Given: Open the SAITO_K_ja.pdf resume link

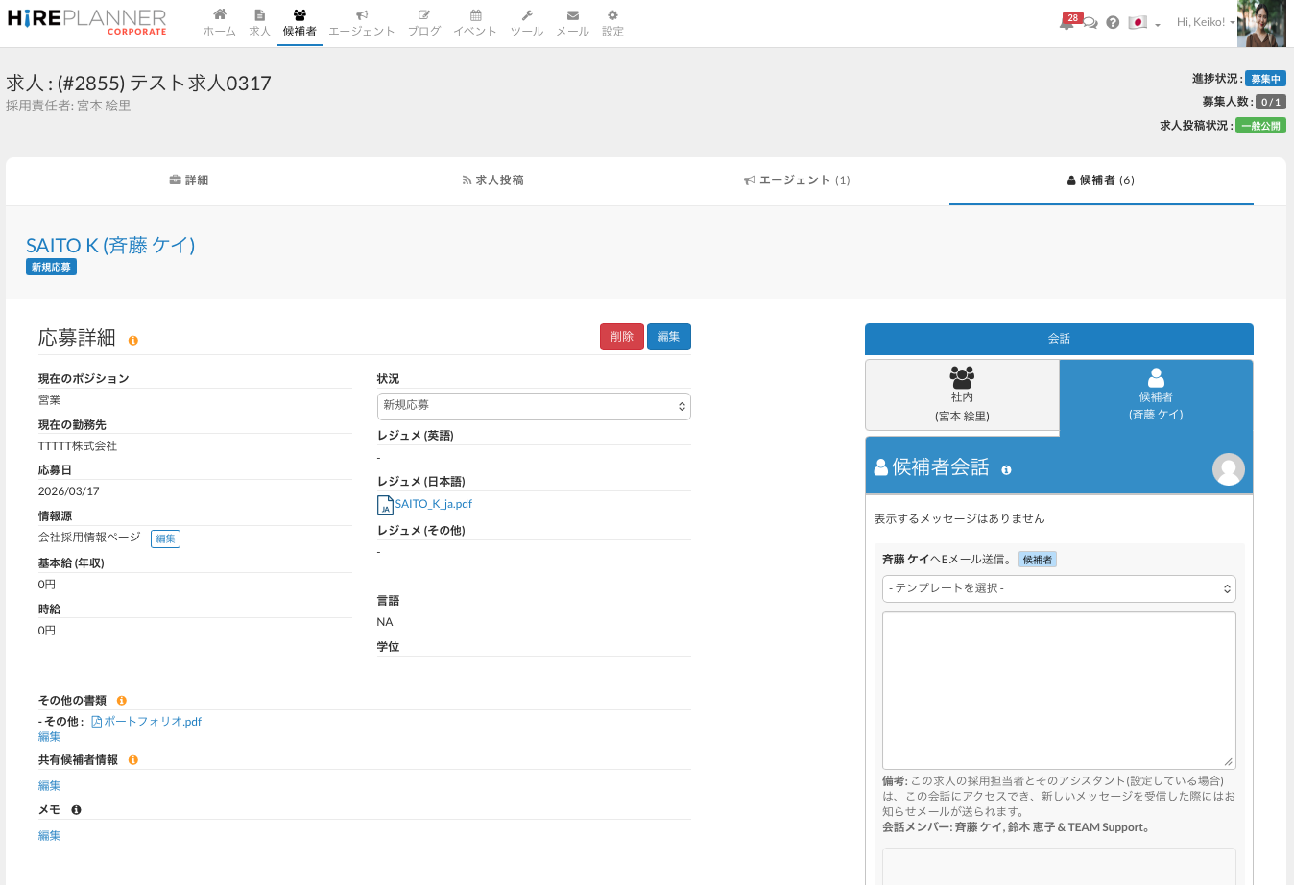Looking at the screenshot, I should click(433, 504).
